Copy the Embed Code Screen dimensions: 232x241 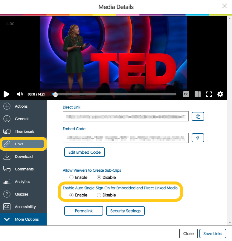198,138
